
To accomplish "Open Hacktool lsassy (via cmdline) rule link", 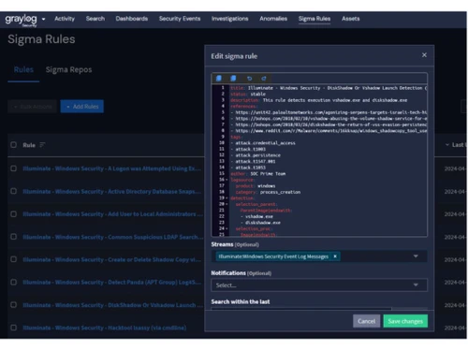I will tap(105, 328).
